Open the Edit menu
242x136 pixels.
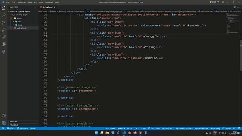pos(14,2)
